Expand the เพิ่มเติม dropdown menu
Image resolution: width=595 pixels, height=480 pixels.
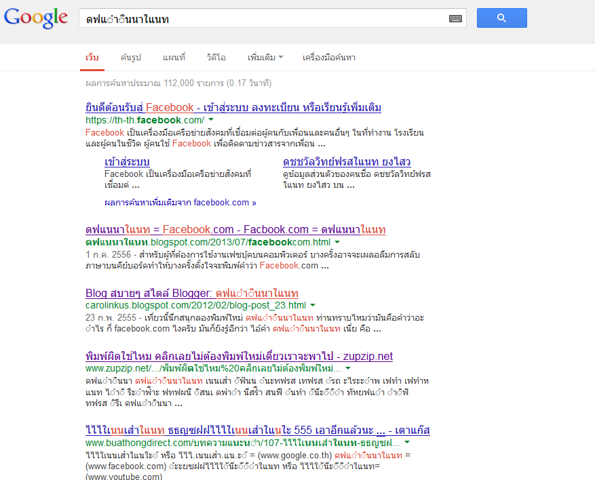click(265, 58)
